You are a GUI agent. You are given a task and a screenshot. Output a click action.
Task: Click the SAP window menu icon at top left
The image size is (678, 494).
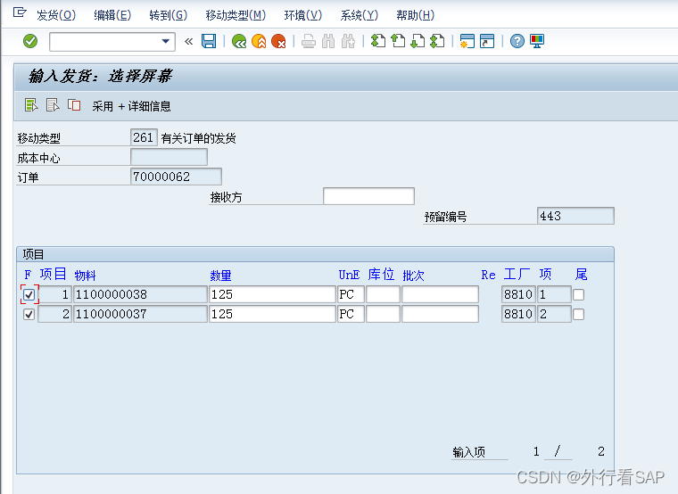click(x=20, y=12)
